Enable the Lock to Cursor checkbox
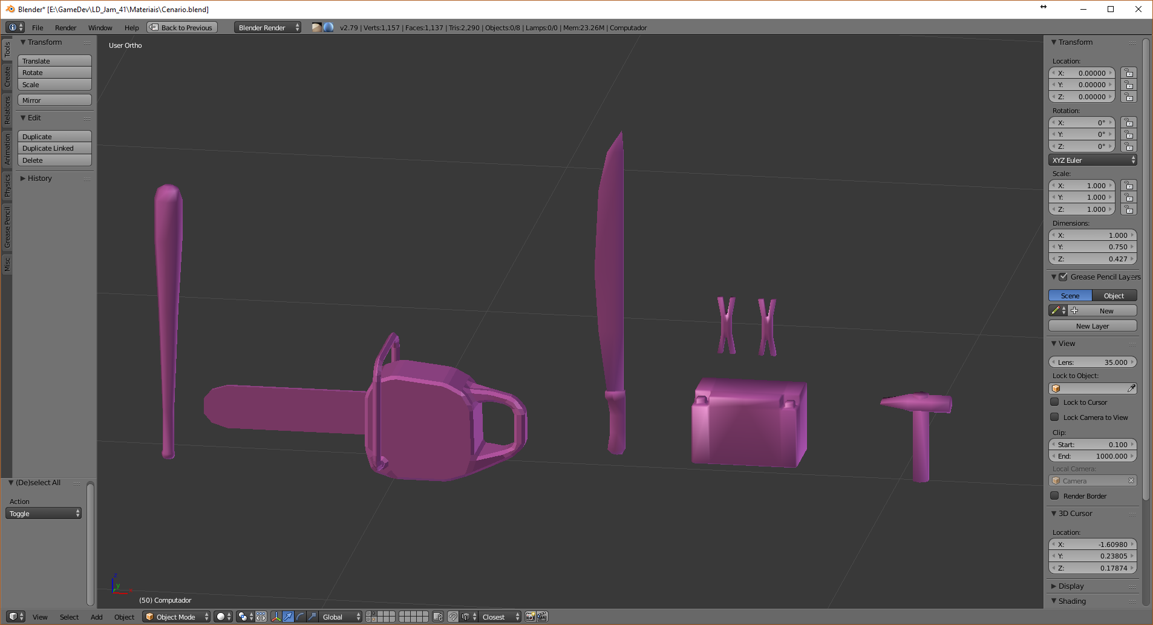This screenshot has width=1153, height=625. tap(1054, 402)
